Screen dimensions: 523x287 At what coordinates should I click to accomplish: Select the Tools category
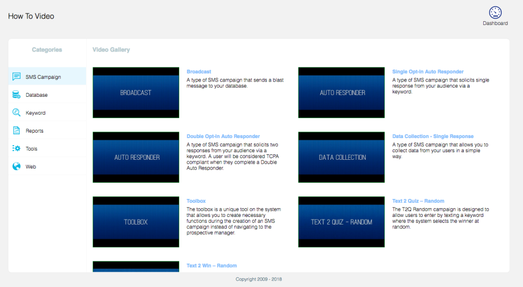click(47, 148)
